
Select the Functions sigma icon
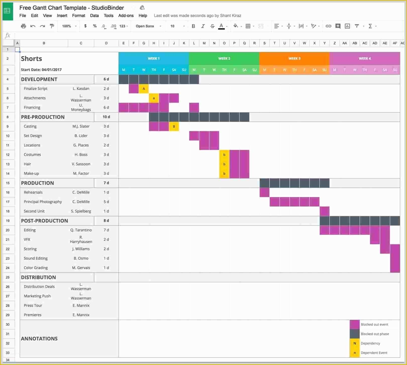(370, 26)
